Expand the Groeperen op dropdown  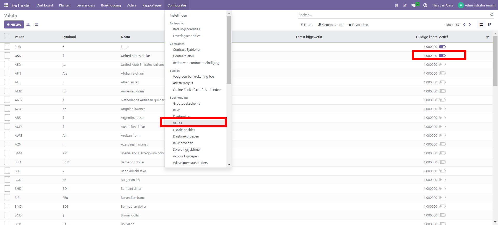tap(331, 25)
